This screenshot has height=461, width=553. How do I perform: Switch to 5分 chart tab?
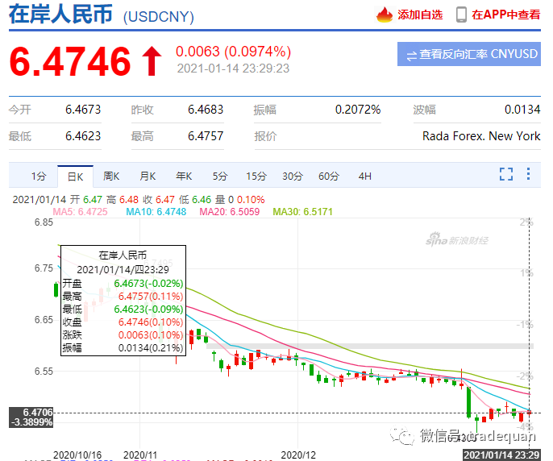[x=220, y=176]
